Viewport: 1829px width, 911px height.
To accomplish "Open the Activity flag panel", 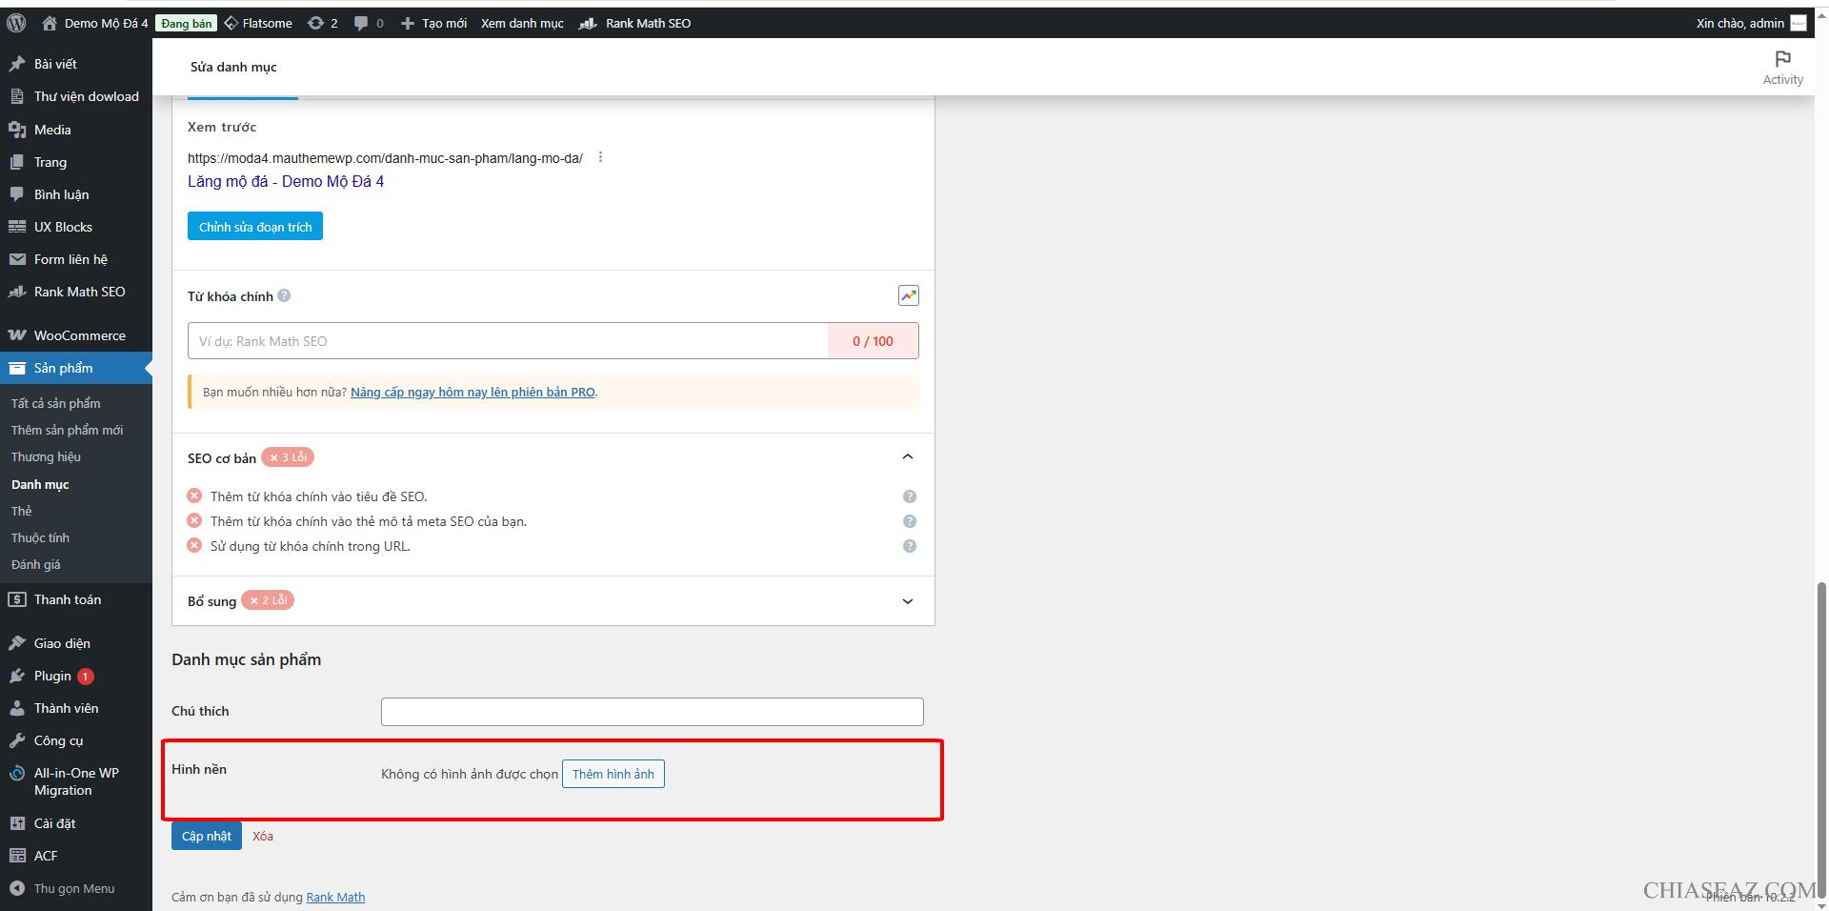I will (x=1781, y=68).
